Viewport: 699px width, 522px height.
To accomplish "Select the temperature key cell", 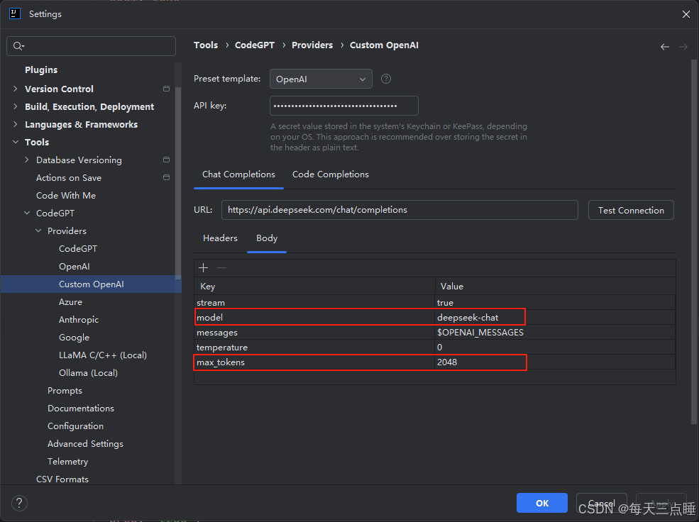I will (314, 347).
